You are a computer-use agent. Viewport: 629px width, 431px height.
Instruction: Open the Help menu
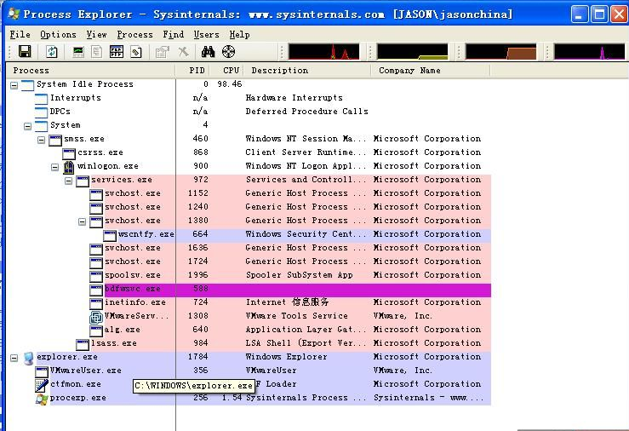pos(239,35)
